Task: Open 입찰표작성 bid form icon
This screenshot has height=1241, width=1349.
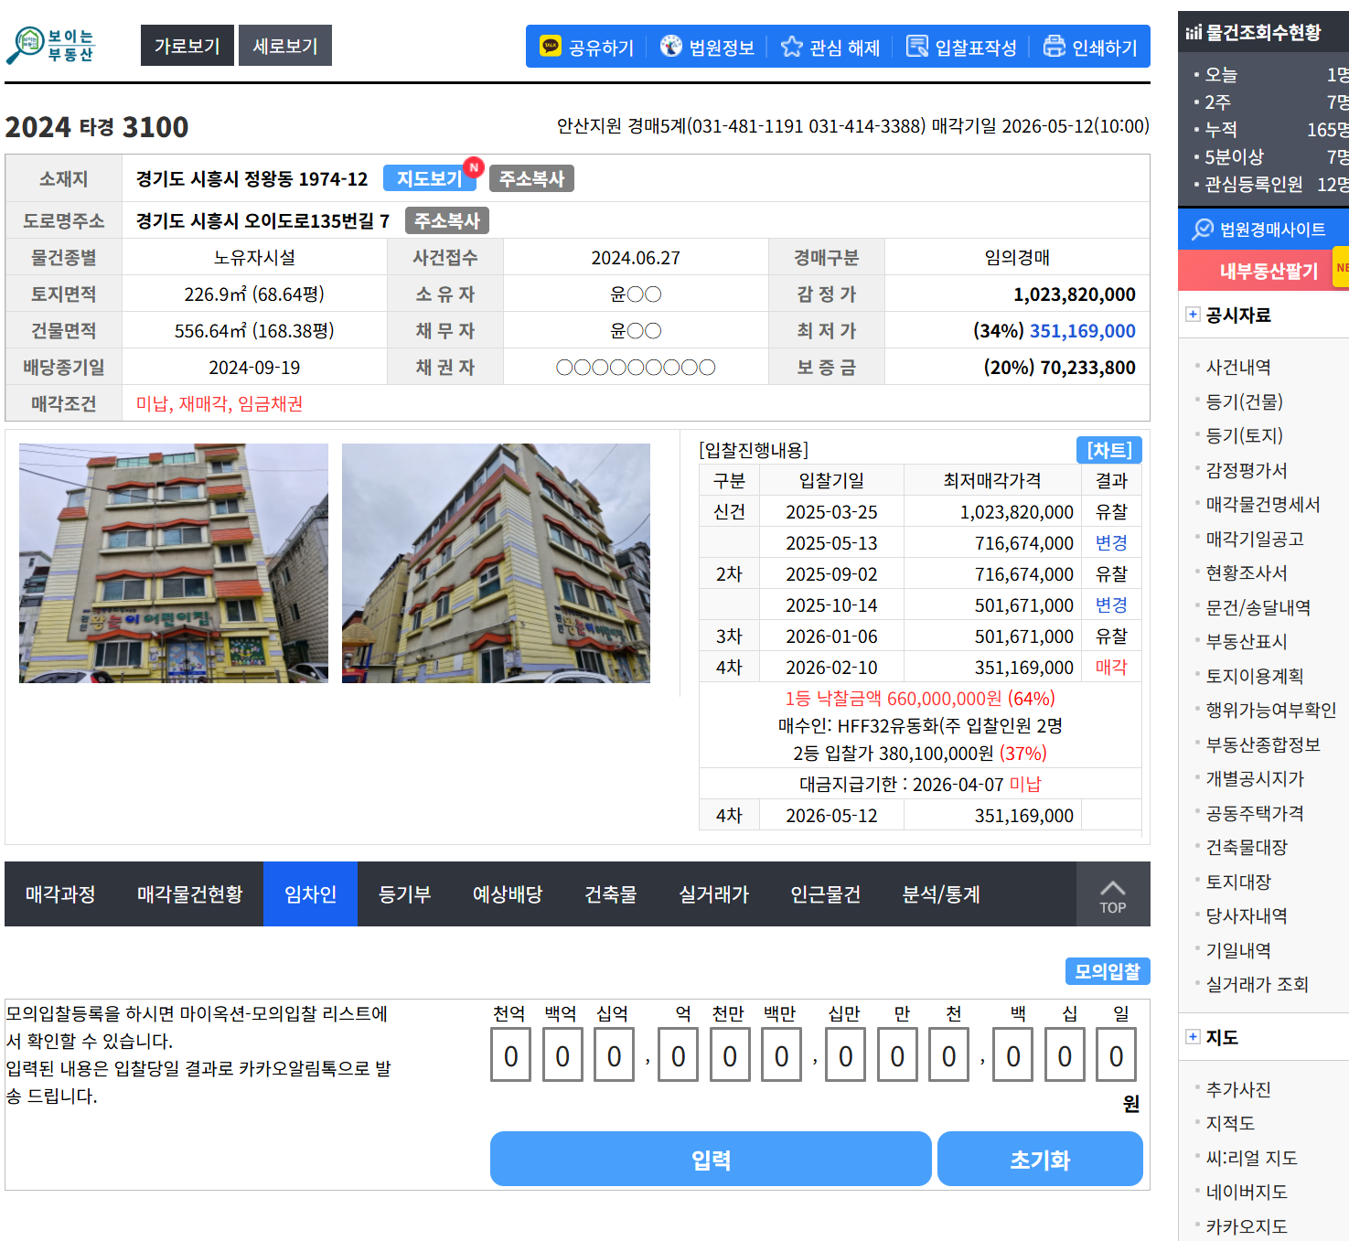Action: pos(916,46)
